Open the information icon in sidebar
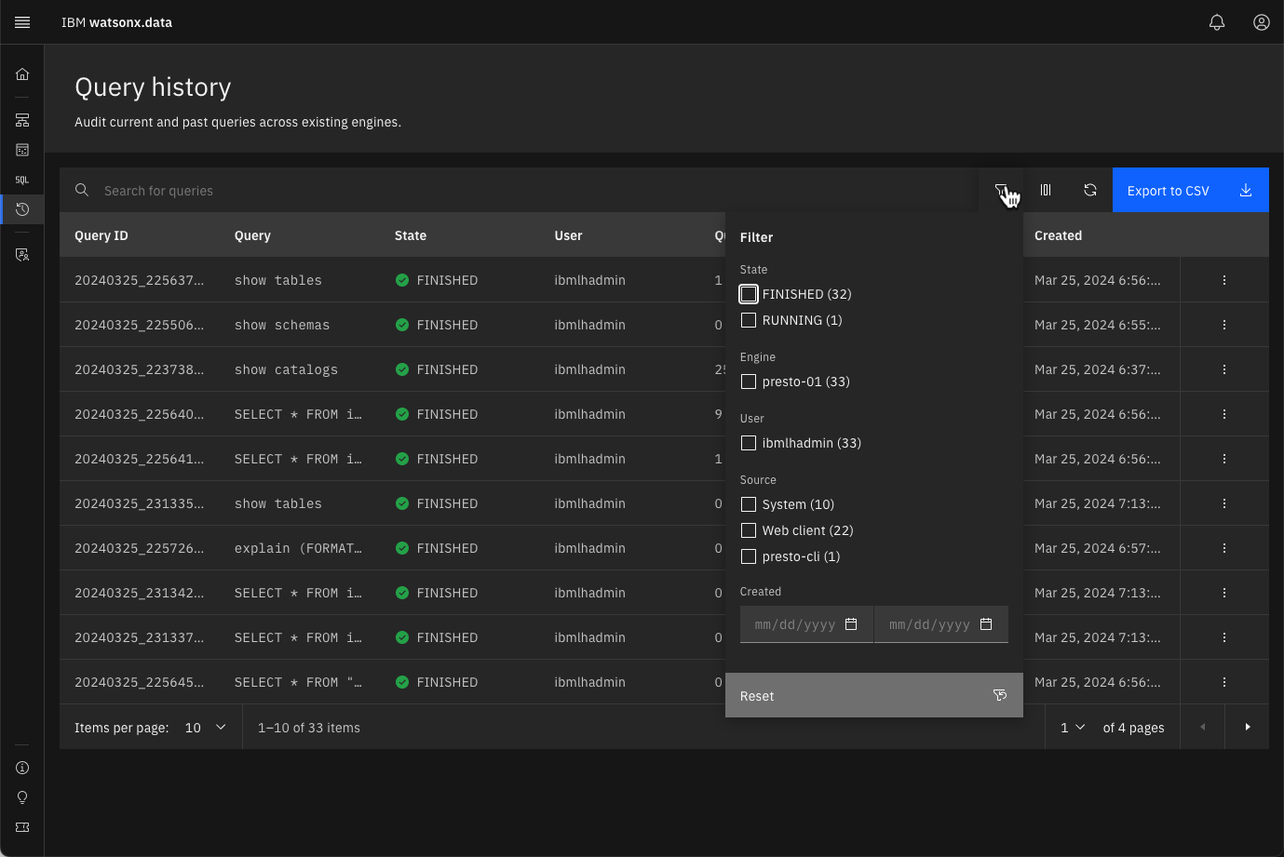The width and height of the screenshot is (1284, 857). (x=22, y=768)
